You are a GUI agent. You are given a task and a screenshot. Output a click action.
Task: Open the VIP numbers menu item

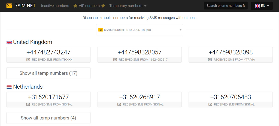[89, 6]
